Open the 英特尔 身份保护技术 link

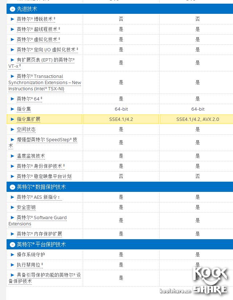click(x=41, y=166)
